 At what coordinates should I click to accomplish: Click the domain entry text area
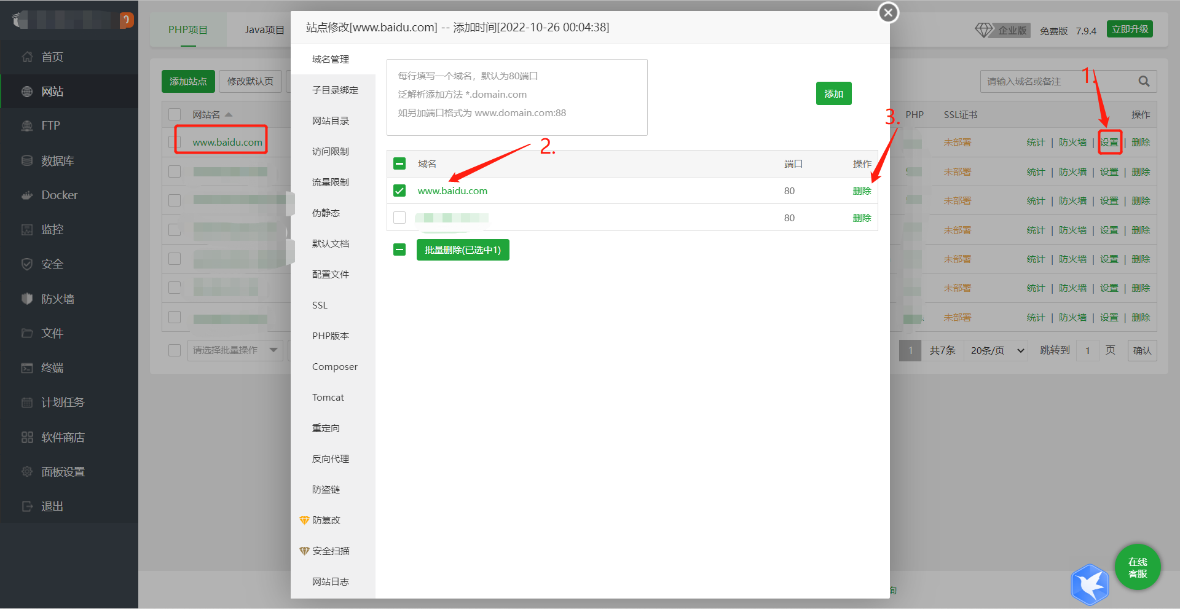[x=516, y=97]
